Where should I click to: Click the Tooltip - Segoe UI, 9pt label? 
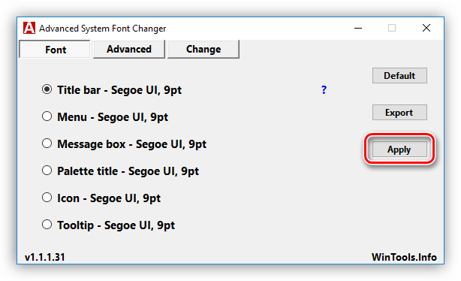click(116, 225)
